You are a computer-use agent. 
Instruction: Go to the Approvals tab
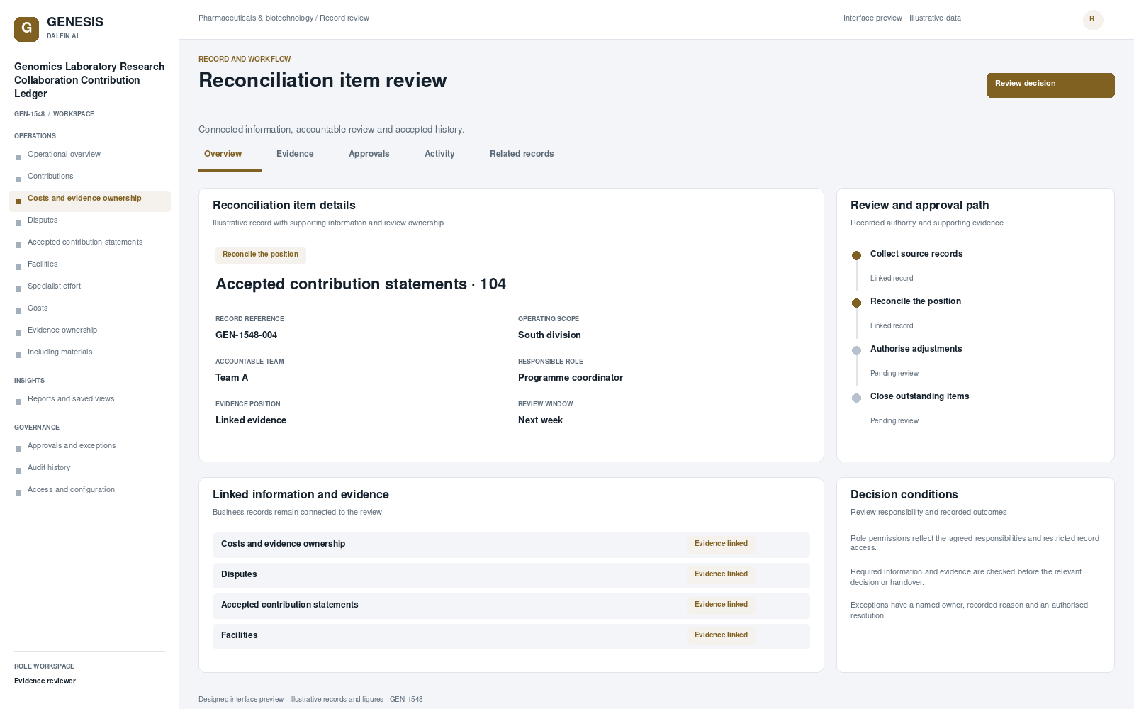coord(369,155)
